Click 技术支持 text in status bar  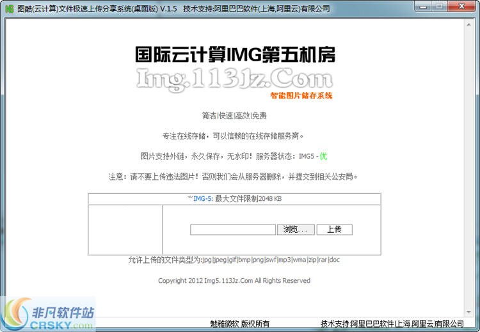tap(392, 324)
